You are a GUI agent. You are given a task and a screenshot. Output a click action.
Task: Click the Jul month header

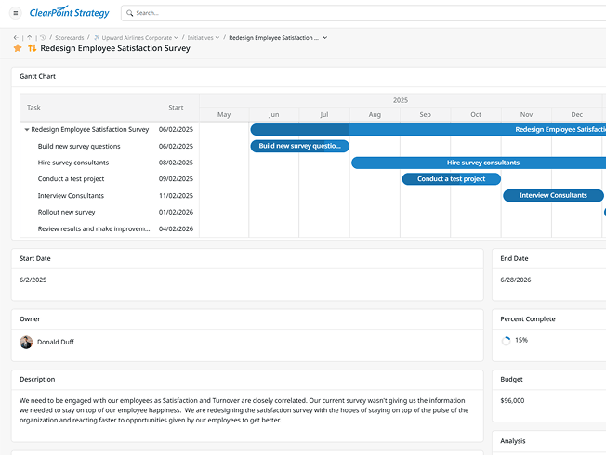tap(324, 115)
